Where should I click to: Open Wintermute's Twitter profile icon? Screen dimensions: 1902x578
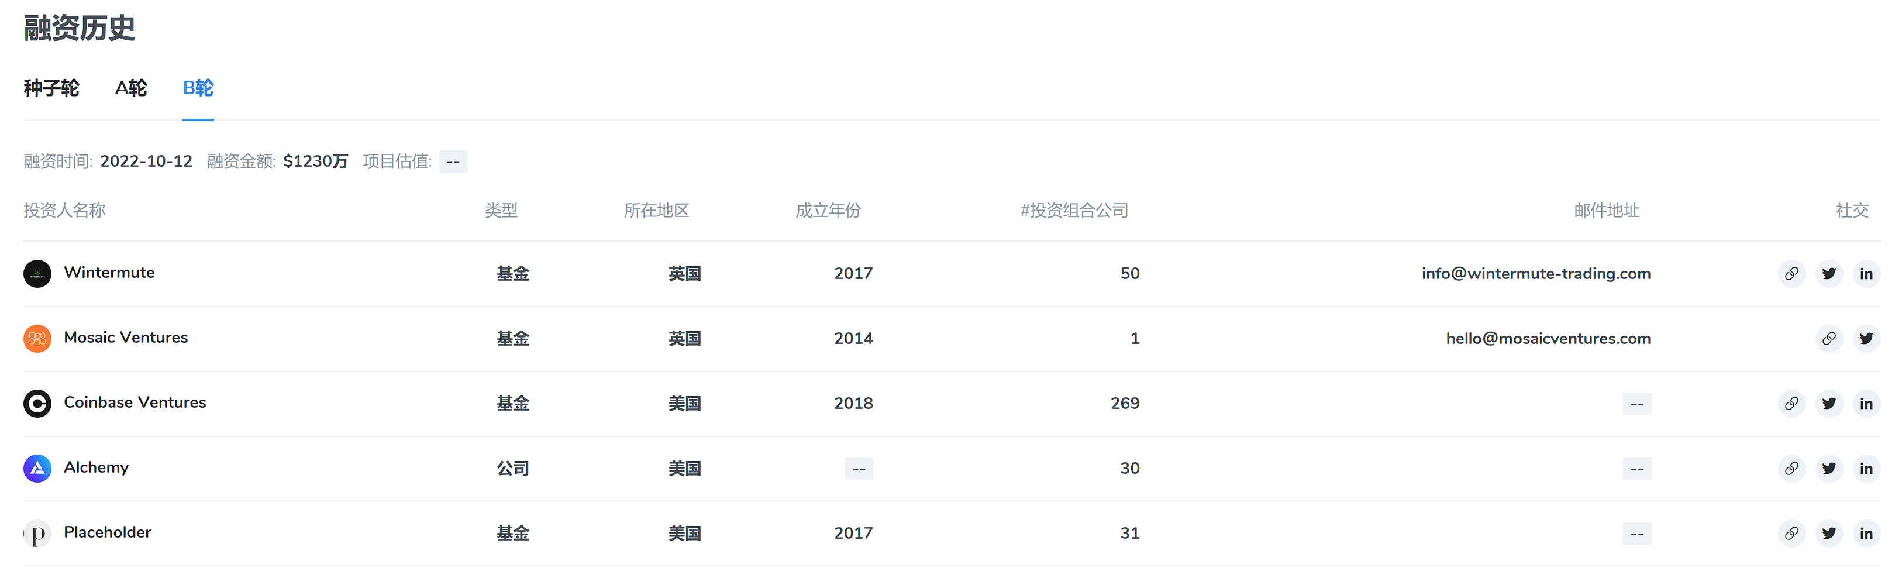pos(1829,274)
